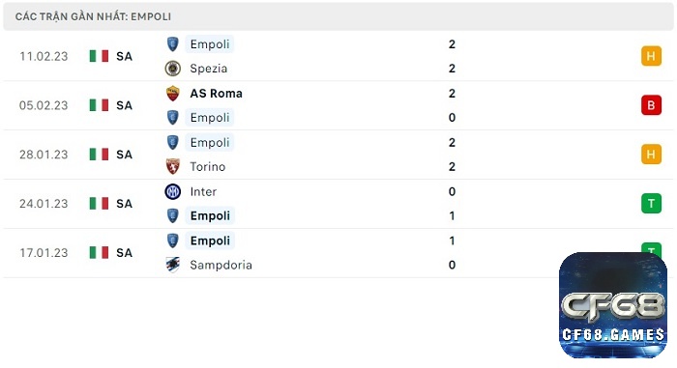
Task: Open the Sampdoria team link
Action: [x=221, y=265]
